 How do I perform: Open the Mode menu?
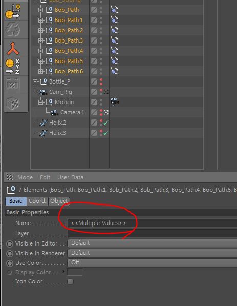(25, 177)
